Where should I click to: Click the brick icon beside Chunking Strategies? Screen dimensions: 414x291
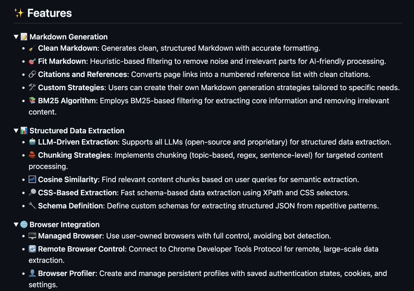point(32,155)
